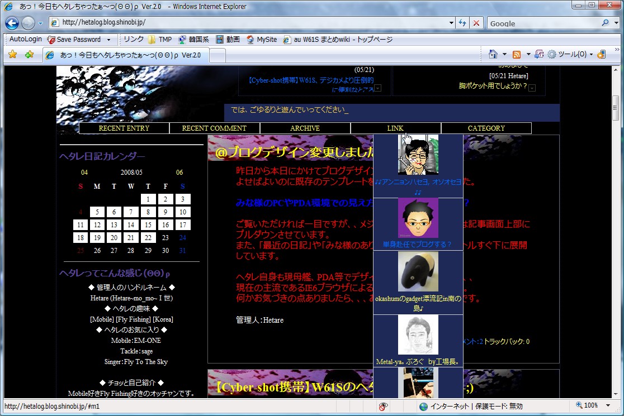Click the pencil sketch portrait thumbnail
624x416 pixels.
pyautogui.click(x=418, y=334)
